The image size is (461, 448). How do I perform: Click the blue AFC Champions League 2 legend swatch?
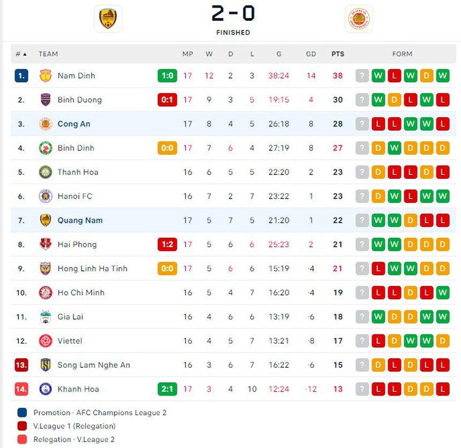tap(22, 413)
